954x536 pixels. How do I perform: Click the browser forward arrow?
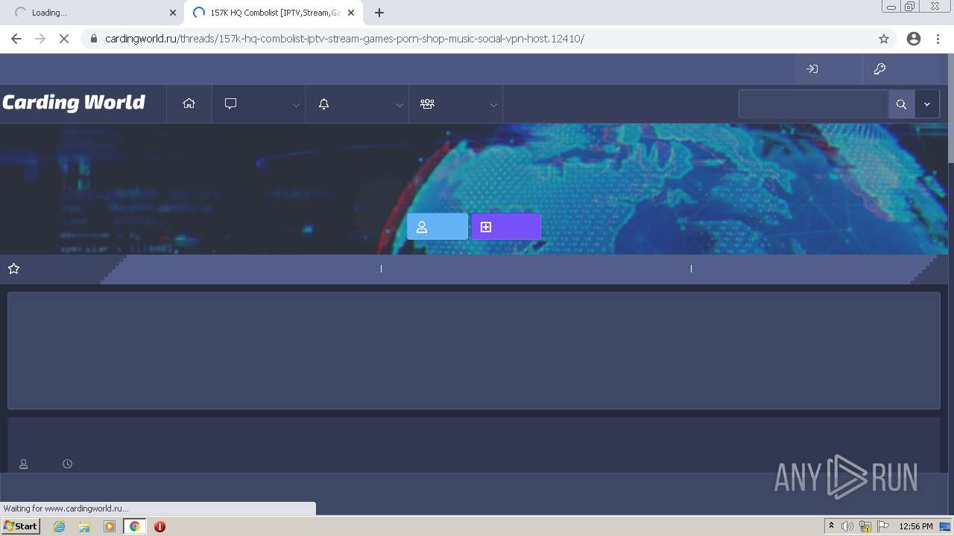tap(40, 39)
